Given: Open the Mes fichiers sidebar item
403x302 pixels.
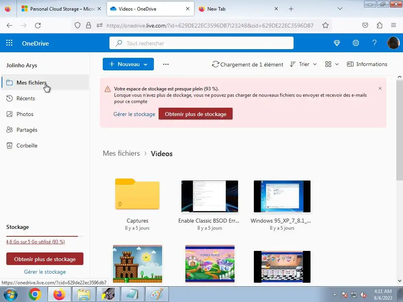Looking at the screenshot, I should point(45,83).
